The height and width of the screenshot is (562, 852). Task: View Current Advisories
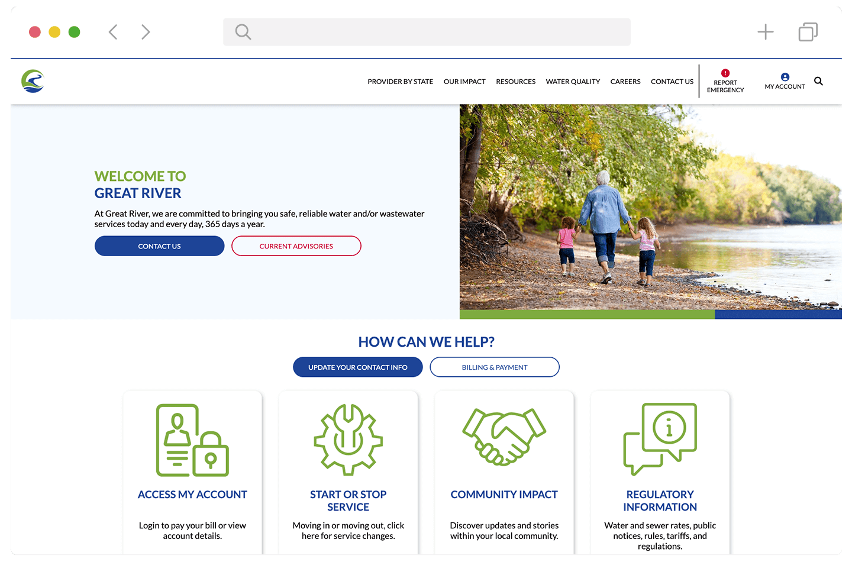[296, 246]
